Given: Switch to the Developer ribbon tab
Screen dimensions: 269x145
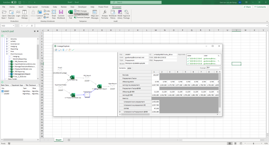Looking at the screenshot, I should [82, 7].
